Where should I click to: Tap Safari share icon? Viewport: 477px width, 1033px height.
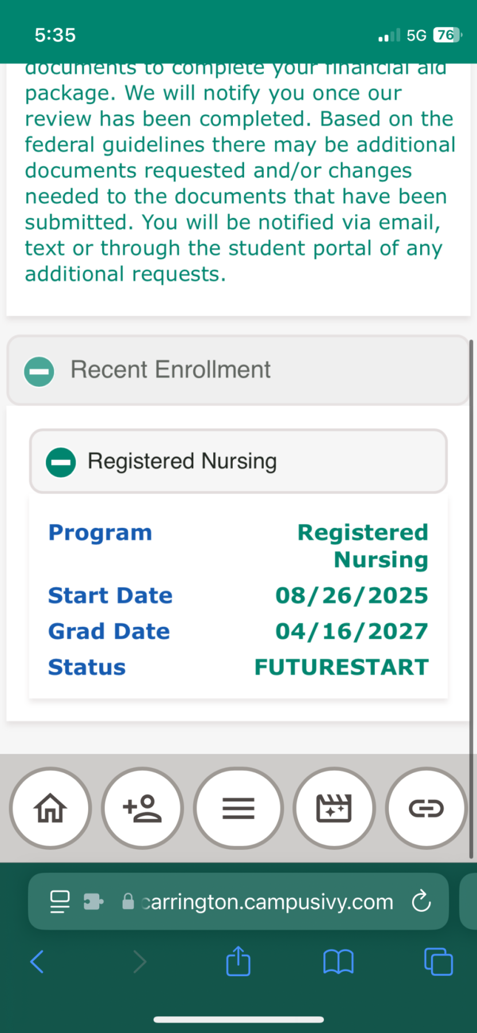pyautogui.click(x=238, y=961)
